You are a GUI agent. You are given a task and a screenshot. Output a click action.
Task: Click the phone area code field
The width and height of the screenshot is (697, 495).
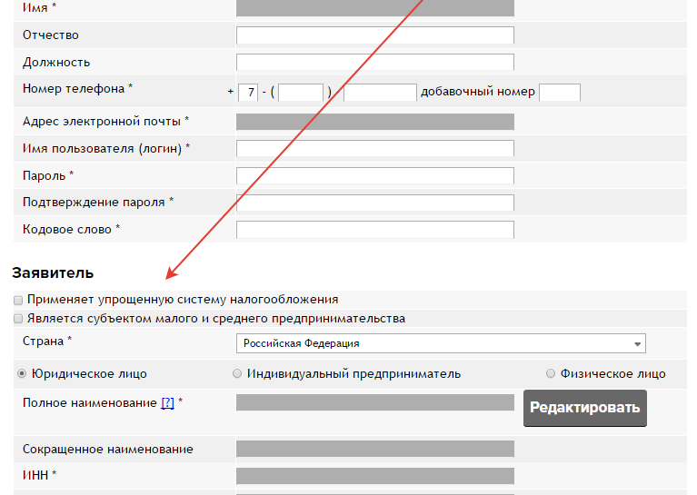(x=301, y=93)
